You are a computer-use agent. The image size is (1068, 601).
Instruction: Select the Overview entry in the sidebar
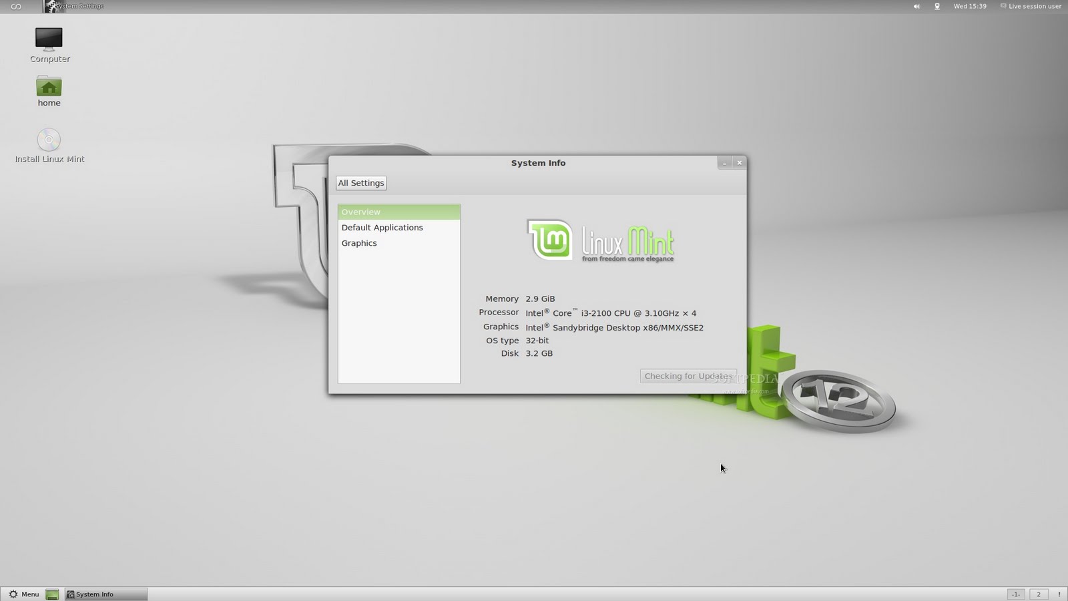coord(360,212)
